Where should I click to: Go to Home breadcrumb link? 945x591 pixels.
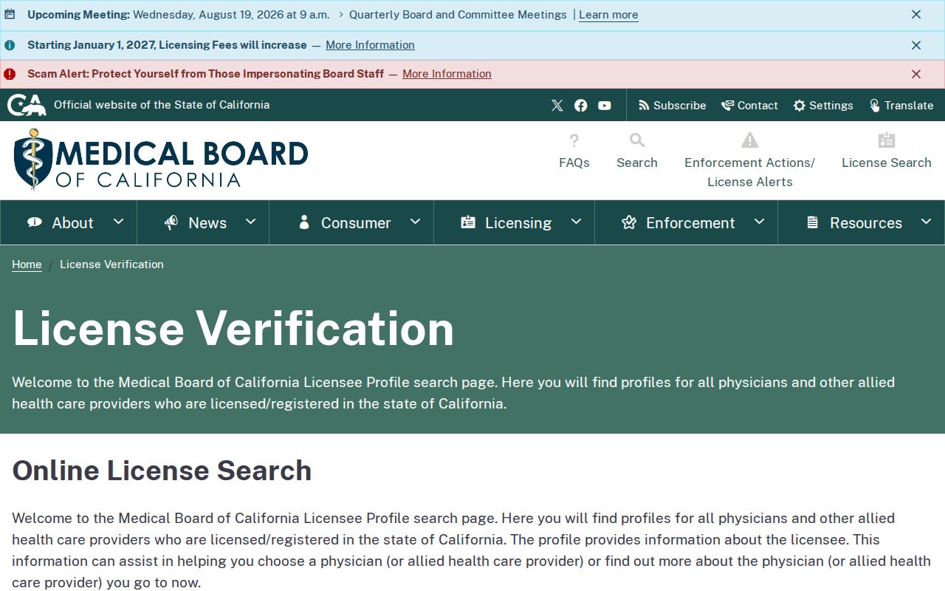pos(27,264)
